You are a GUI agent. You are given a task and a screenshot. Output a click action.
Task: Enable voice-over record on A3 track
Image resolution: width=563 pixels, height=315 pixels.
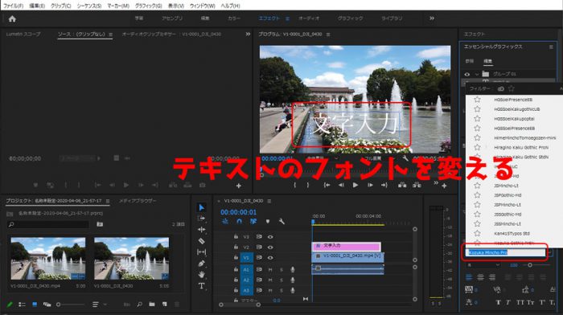click(293, 290)
